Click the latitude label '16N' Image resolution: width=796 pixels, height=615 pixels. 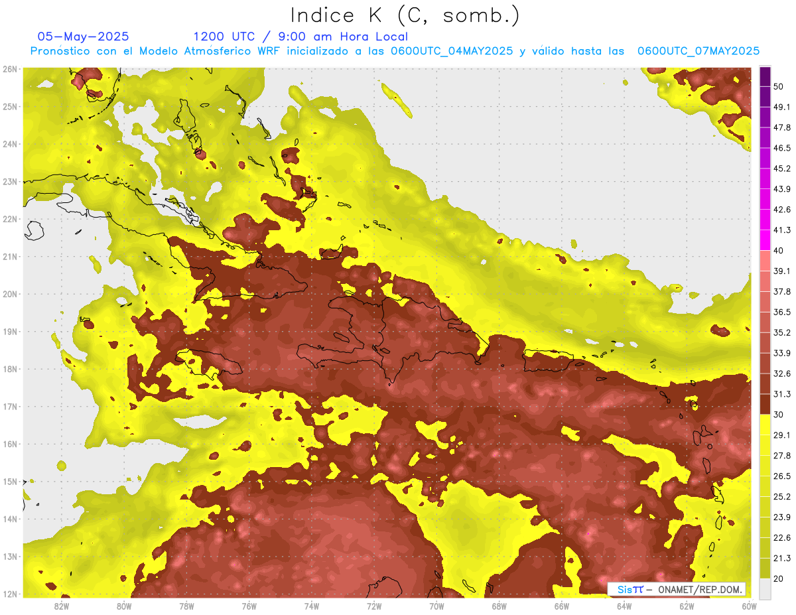(10, 444)
